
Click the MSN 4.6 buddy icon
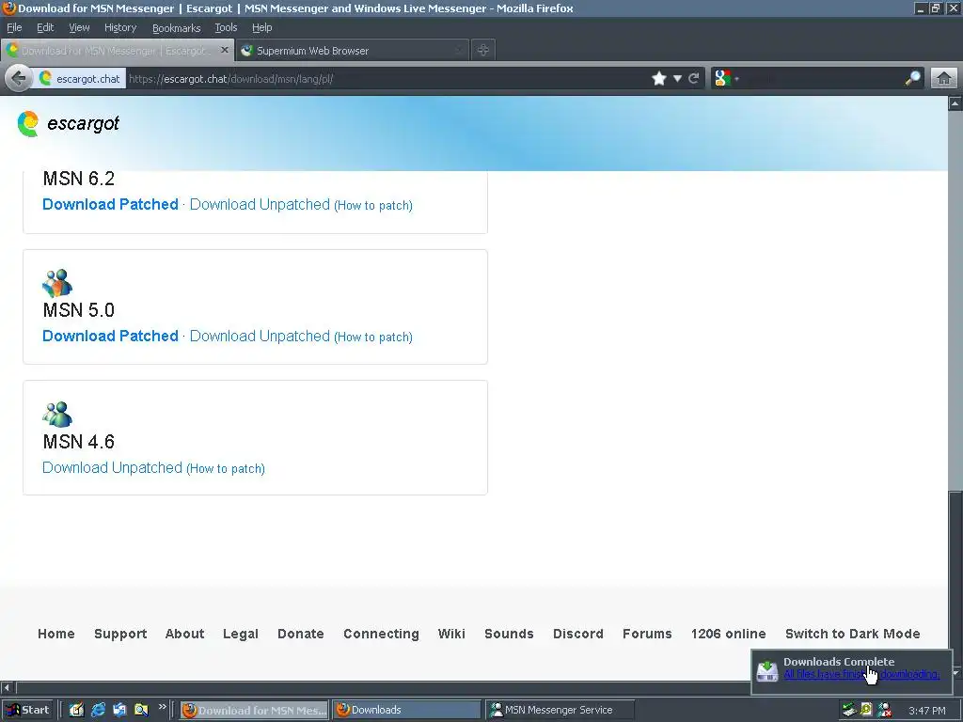[x=57, y=414]
